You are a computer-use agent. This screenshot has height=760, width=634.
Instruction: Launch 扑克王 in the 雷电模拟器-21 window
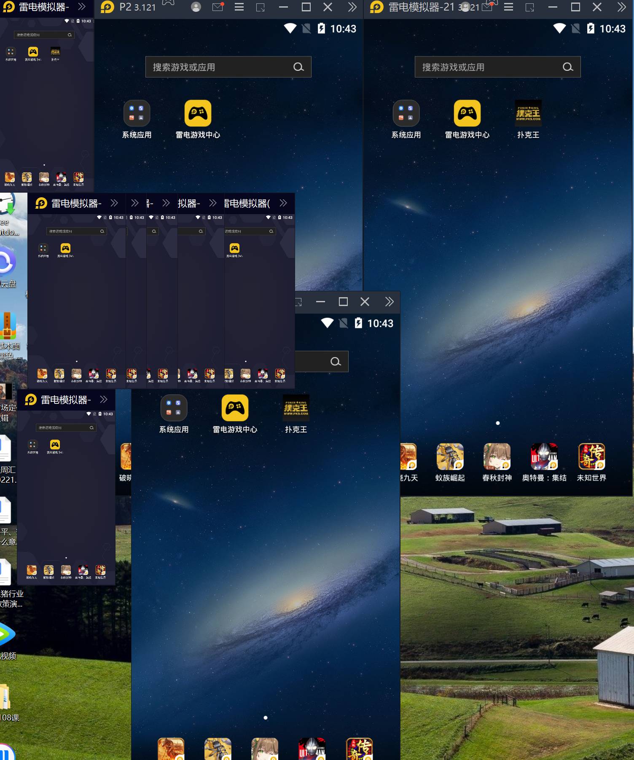[528, 114]
